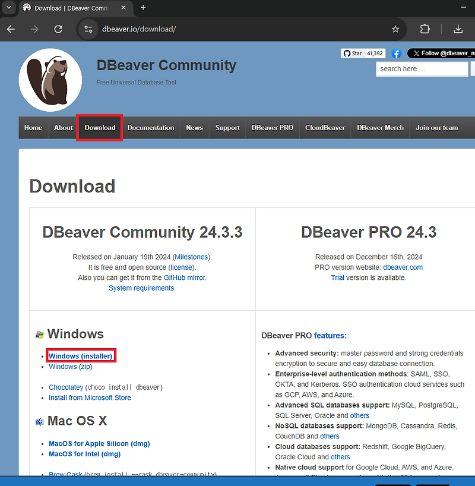Open a new browser tab
This screenshot has width=475, height=486.
pyautogui.click(x=143, y=8)
